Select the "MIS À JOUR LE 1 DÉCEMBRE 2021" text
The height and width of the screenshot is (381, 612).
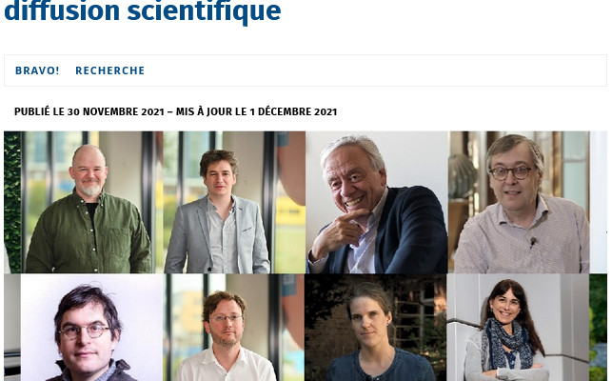tap(255, 111)
